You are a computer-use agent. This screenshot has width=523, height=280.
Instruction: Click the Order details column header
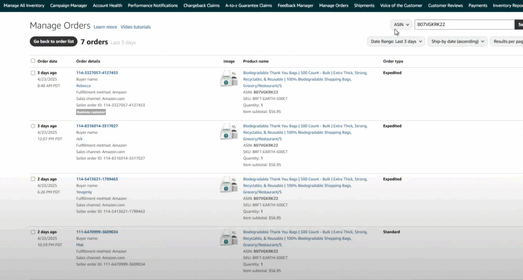88,61
